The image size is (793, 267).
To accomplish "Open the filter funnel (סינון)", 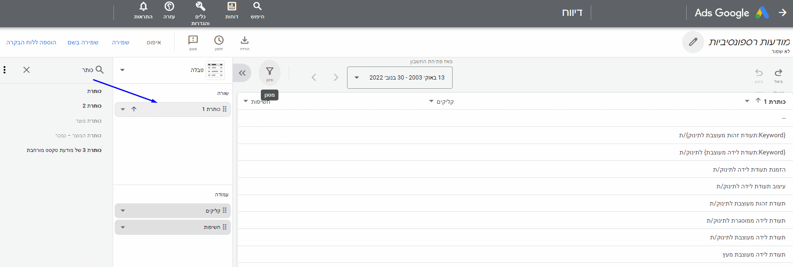I will click(x=270, y=72).
